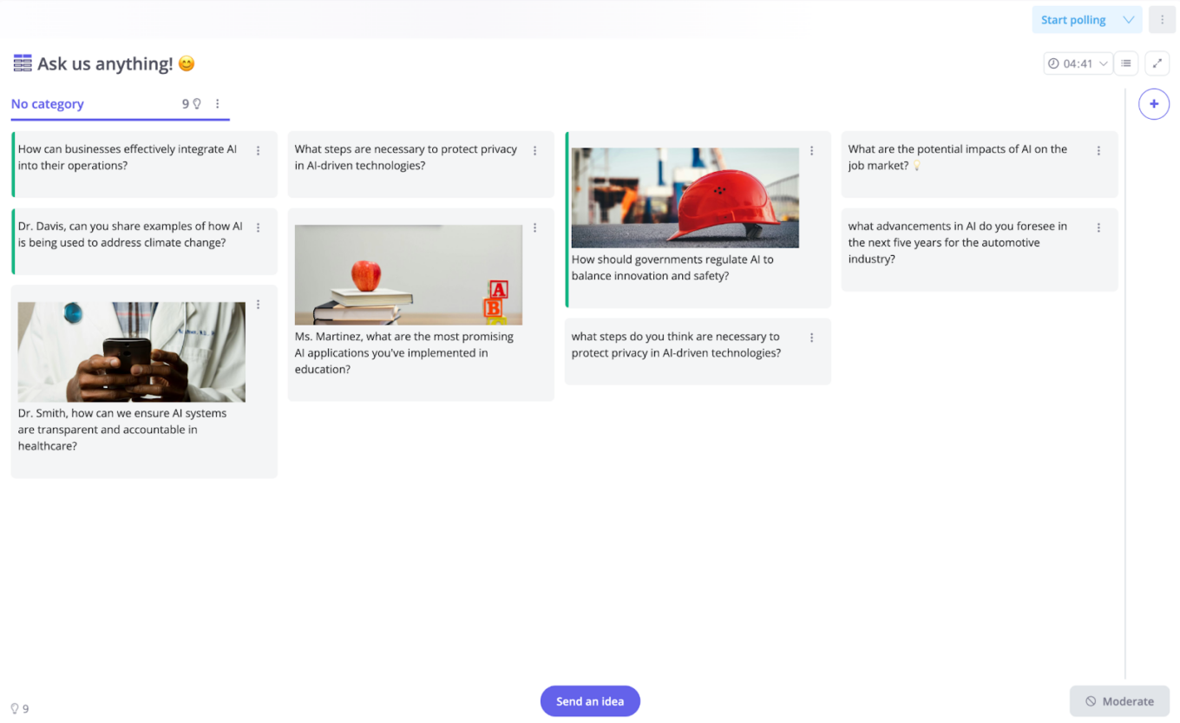Open menu for Dr. Davis climate card
The width and height of the screenshot is (1180, 723).
point(258,228)
